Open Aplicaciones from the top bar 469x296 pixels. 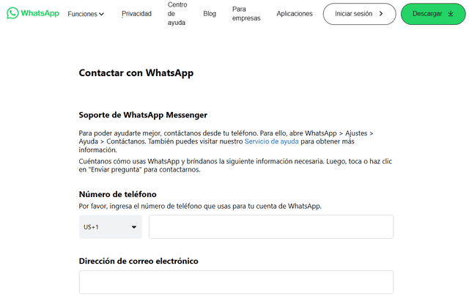(295, 14)
